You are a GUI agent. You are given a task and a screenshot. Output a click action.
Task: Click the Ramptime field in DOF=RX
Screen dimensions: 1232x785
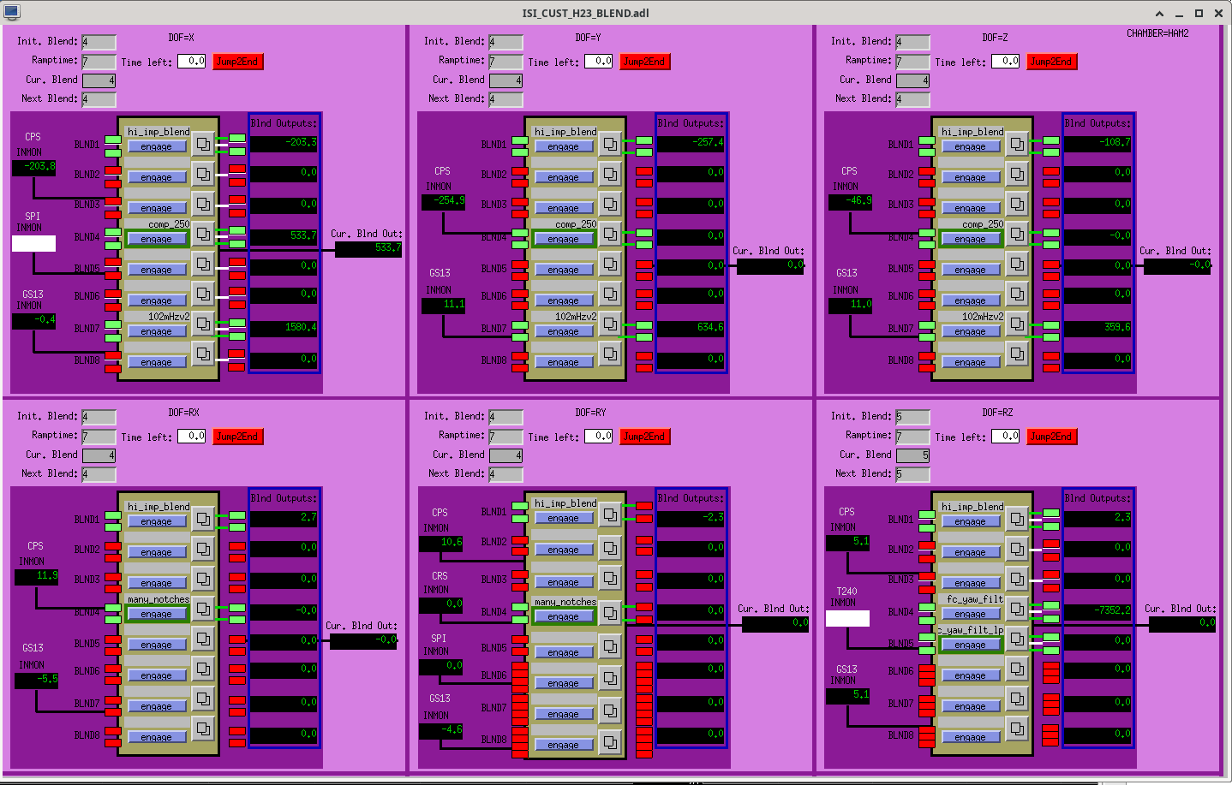click(x=99, y=437)
